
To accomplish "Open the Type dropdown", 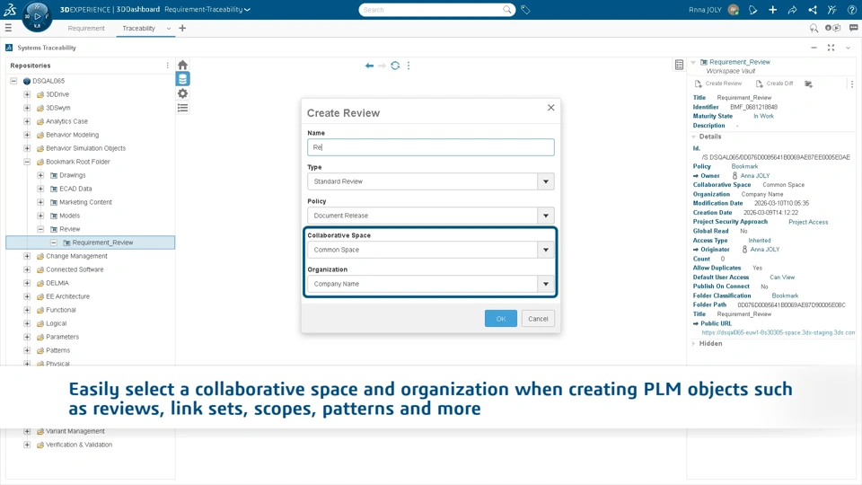I will point(545,181).
